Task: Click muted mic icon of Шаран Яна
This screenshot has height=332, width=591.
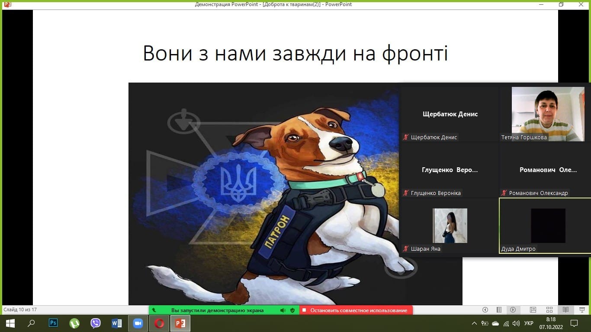Action: click(x=406, y=249)
